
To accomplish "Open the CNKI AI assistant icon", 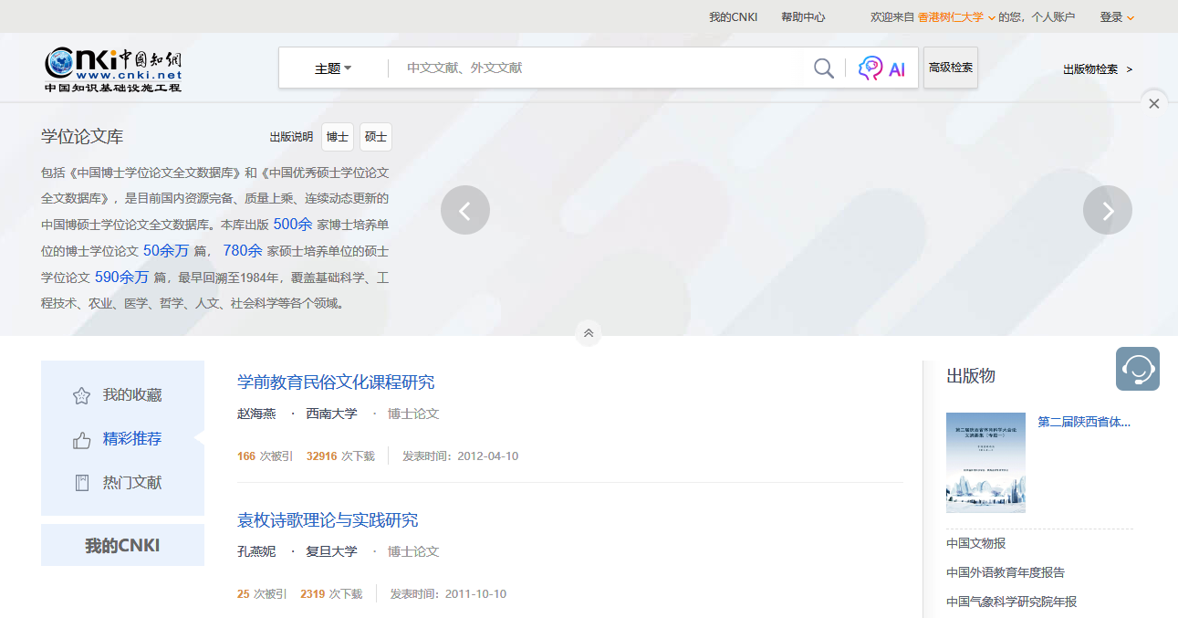I will tap(881, 68).
